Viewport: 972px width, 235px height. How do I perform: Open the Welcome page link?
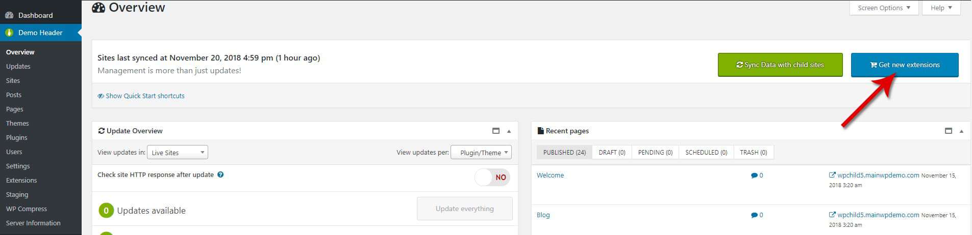550,175
